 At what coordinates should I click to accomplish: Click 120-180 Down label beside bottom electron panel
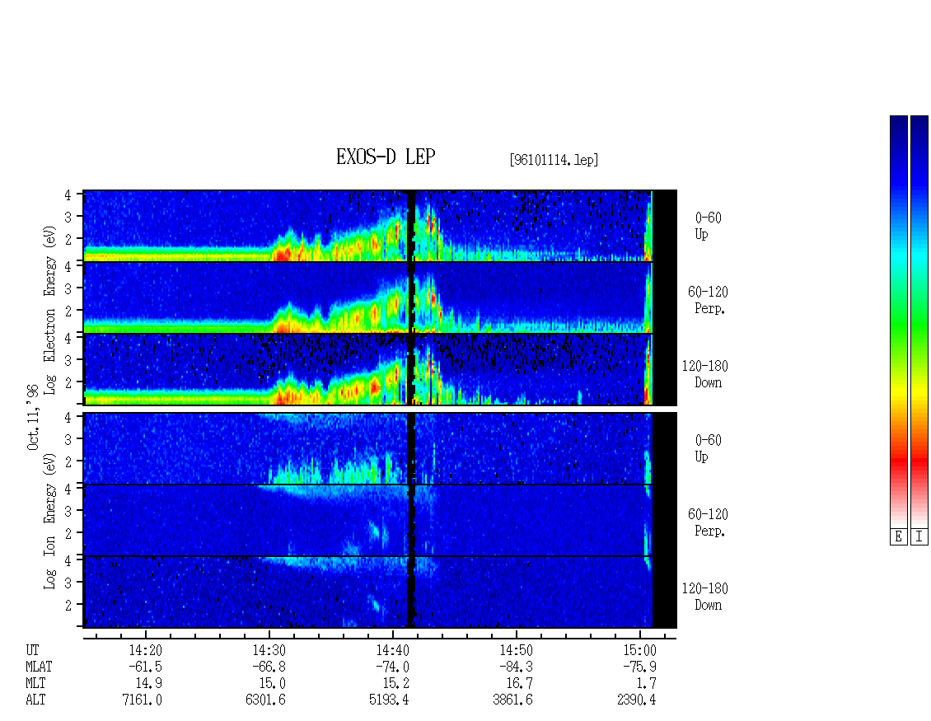(x=704, y=374)
